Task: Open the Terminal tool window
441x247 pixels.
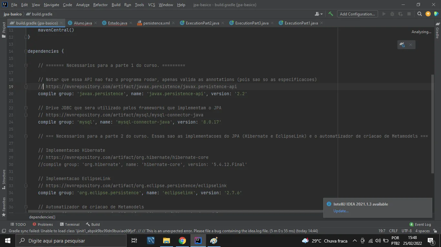Action: point(69,224)
